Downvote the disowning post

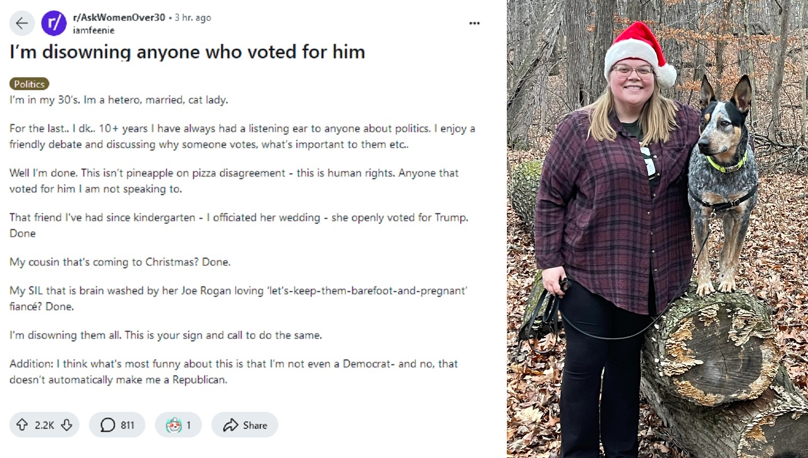point(67,425)
